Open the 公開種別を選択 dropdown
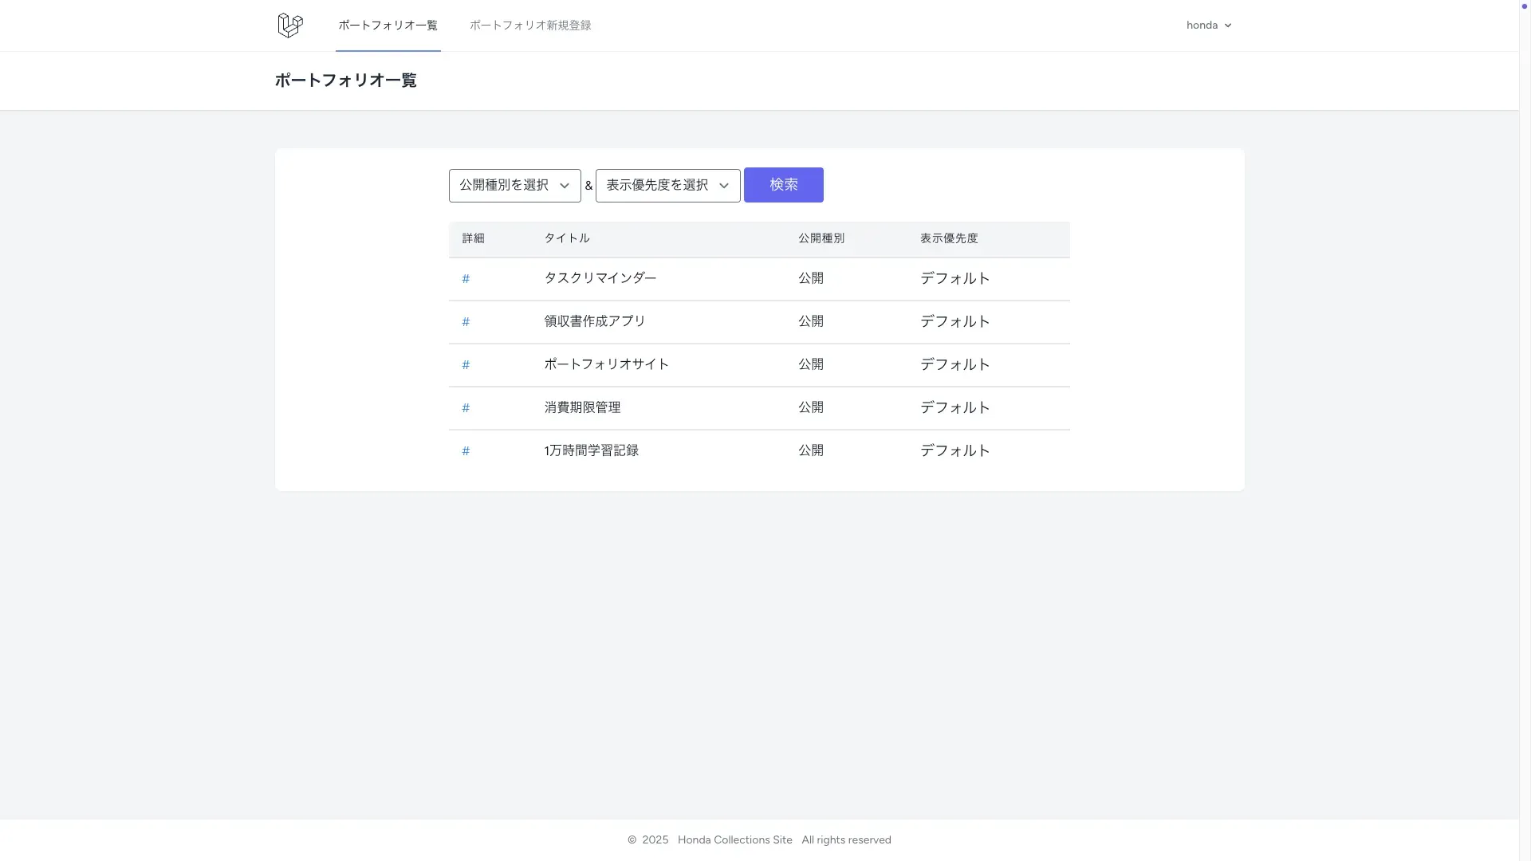 coord(514,185)
